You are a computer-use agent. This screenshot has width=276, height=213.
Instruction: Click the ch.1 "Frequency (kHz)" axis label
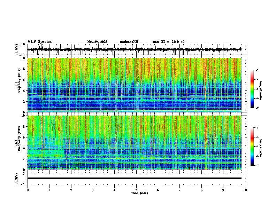(x=19, y=81)
